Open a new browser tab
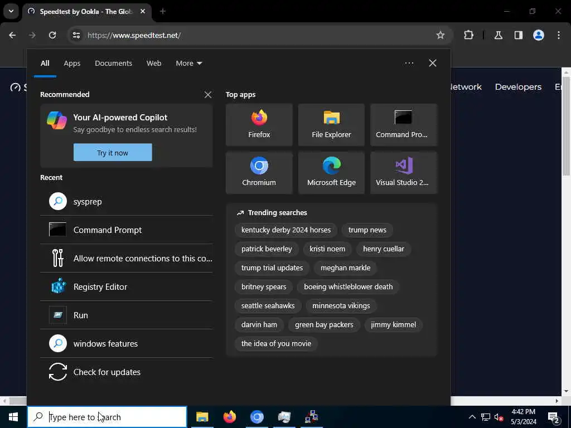Screen dimensions: 571x428 point(163,11)
